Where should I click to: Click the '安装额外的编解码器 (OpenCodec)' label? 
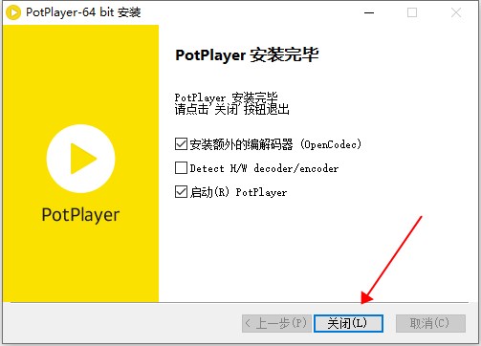(275, 144)
